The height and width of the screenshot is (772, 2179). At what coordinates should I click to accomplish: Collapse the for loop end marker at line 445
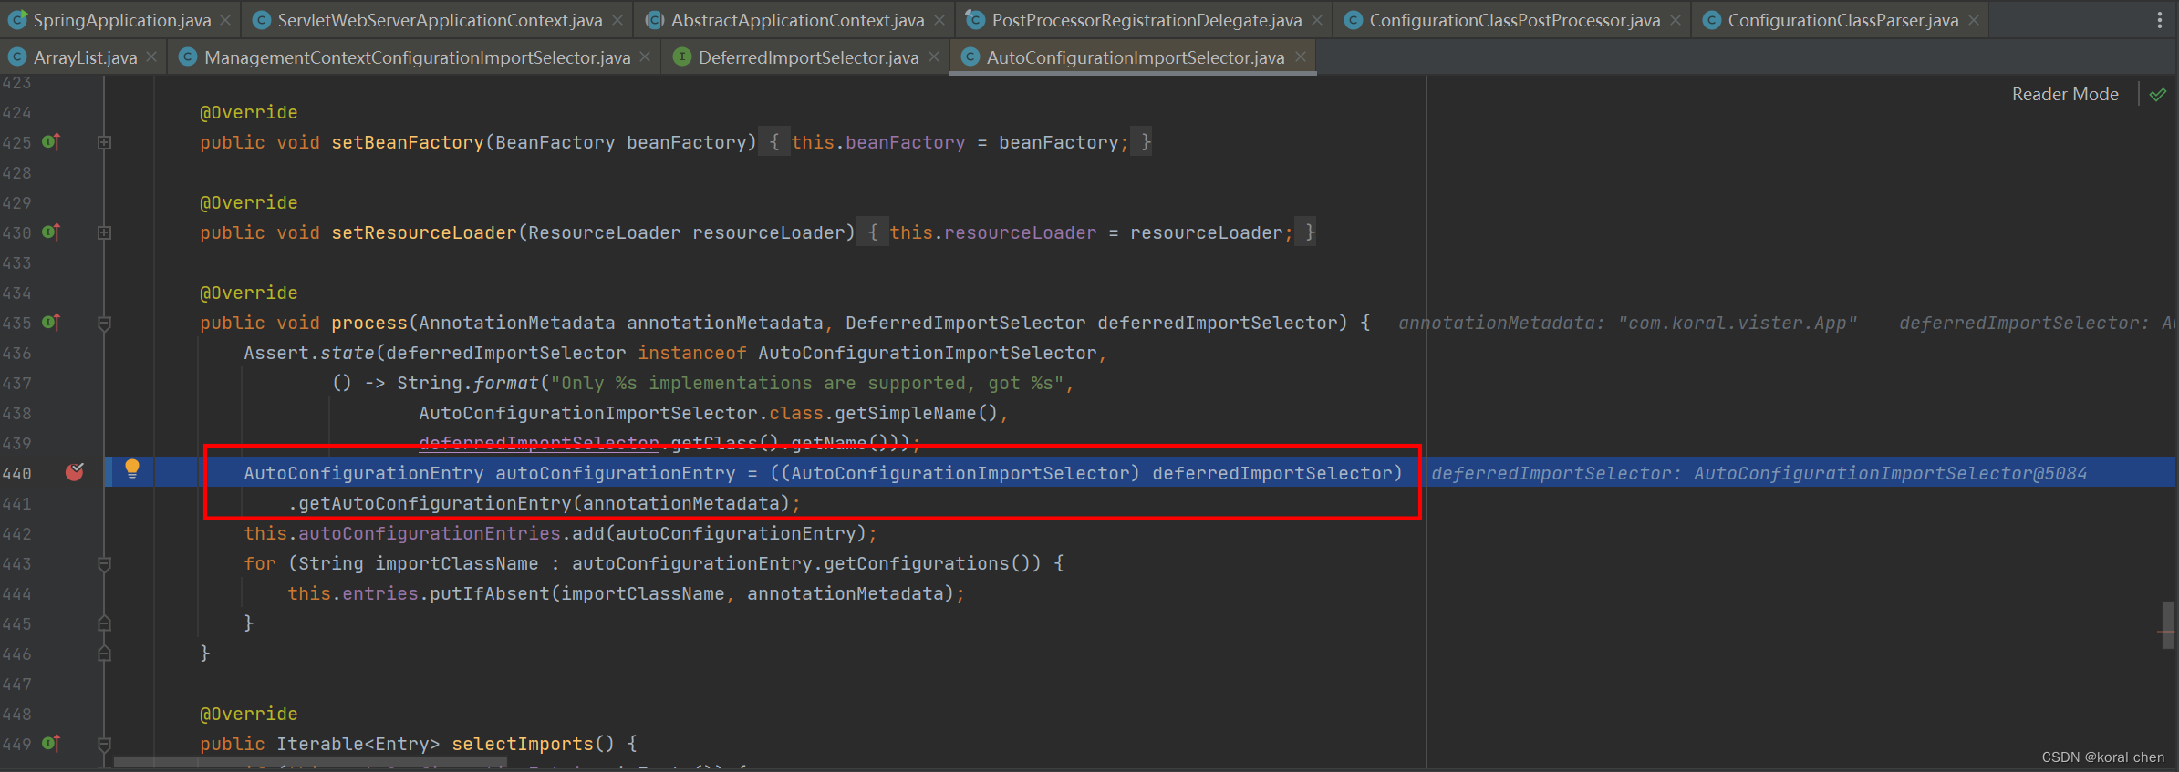click(x=104, y=623)
